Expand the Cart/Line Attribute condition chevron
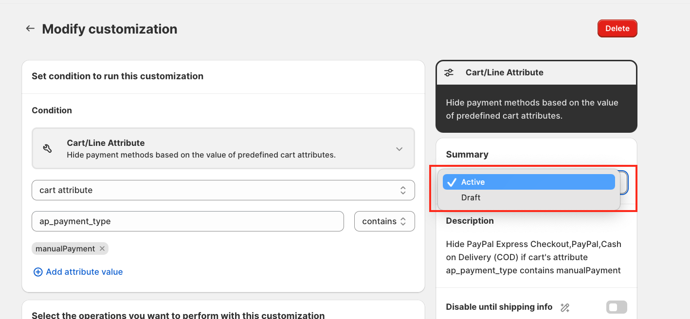The width and height of the screenshot is (690, 319). tap(399, 149)
